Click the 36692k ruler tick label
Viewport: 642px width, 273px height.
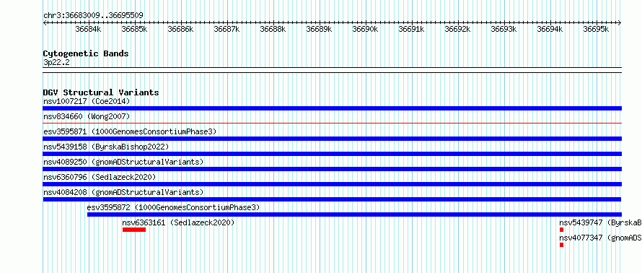(x=458, y=29)
